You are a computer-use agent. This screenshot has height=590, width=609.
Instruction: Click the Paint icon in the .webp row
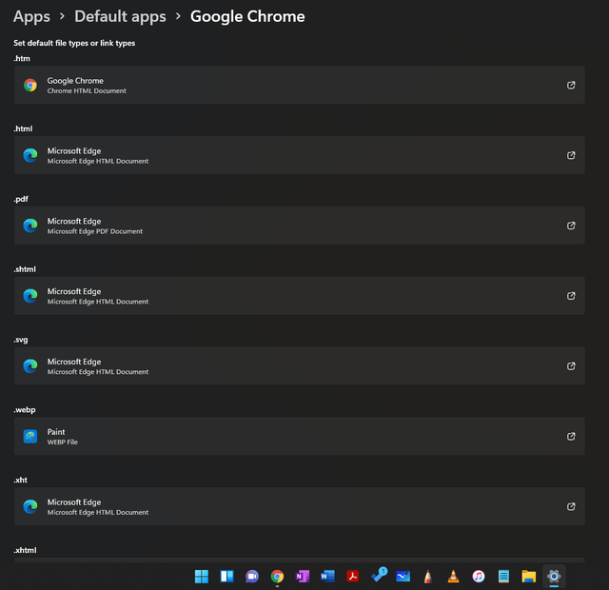coord(30,436)
